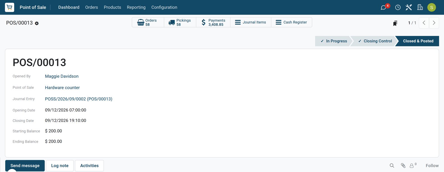Open the Reporting menu
This screenshot has height=172, width=444.
click(x=136, y=7)
